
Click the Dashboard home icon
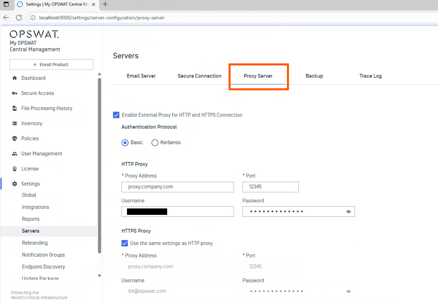tap(15, 78)
